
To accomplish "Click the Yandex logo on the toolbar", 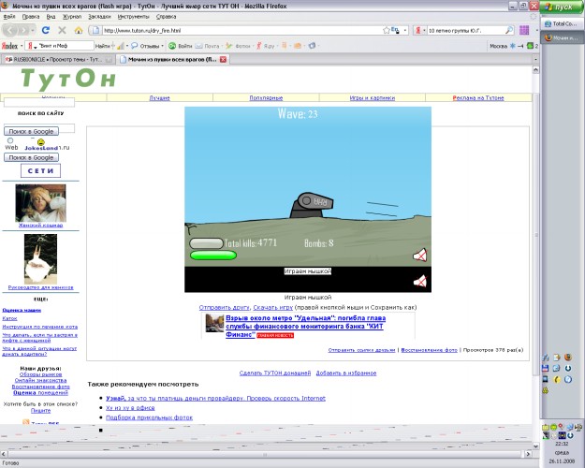I will 9,46.
